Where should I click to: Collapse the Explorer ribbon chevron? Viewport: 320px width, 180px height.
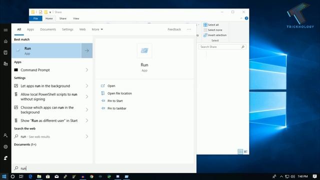241,18
